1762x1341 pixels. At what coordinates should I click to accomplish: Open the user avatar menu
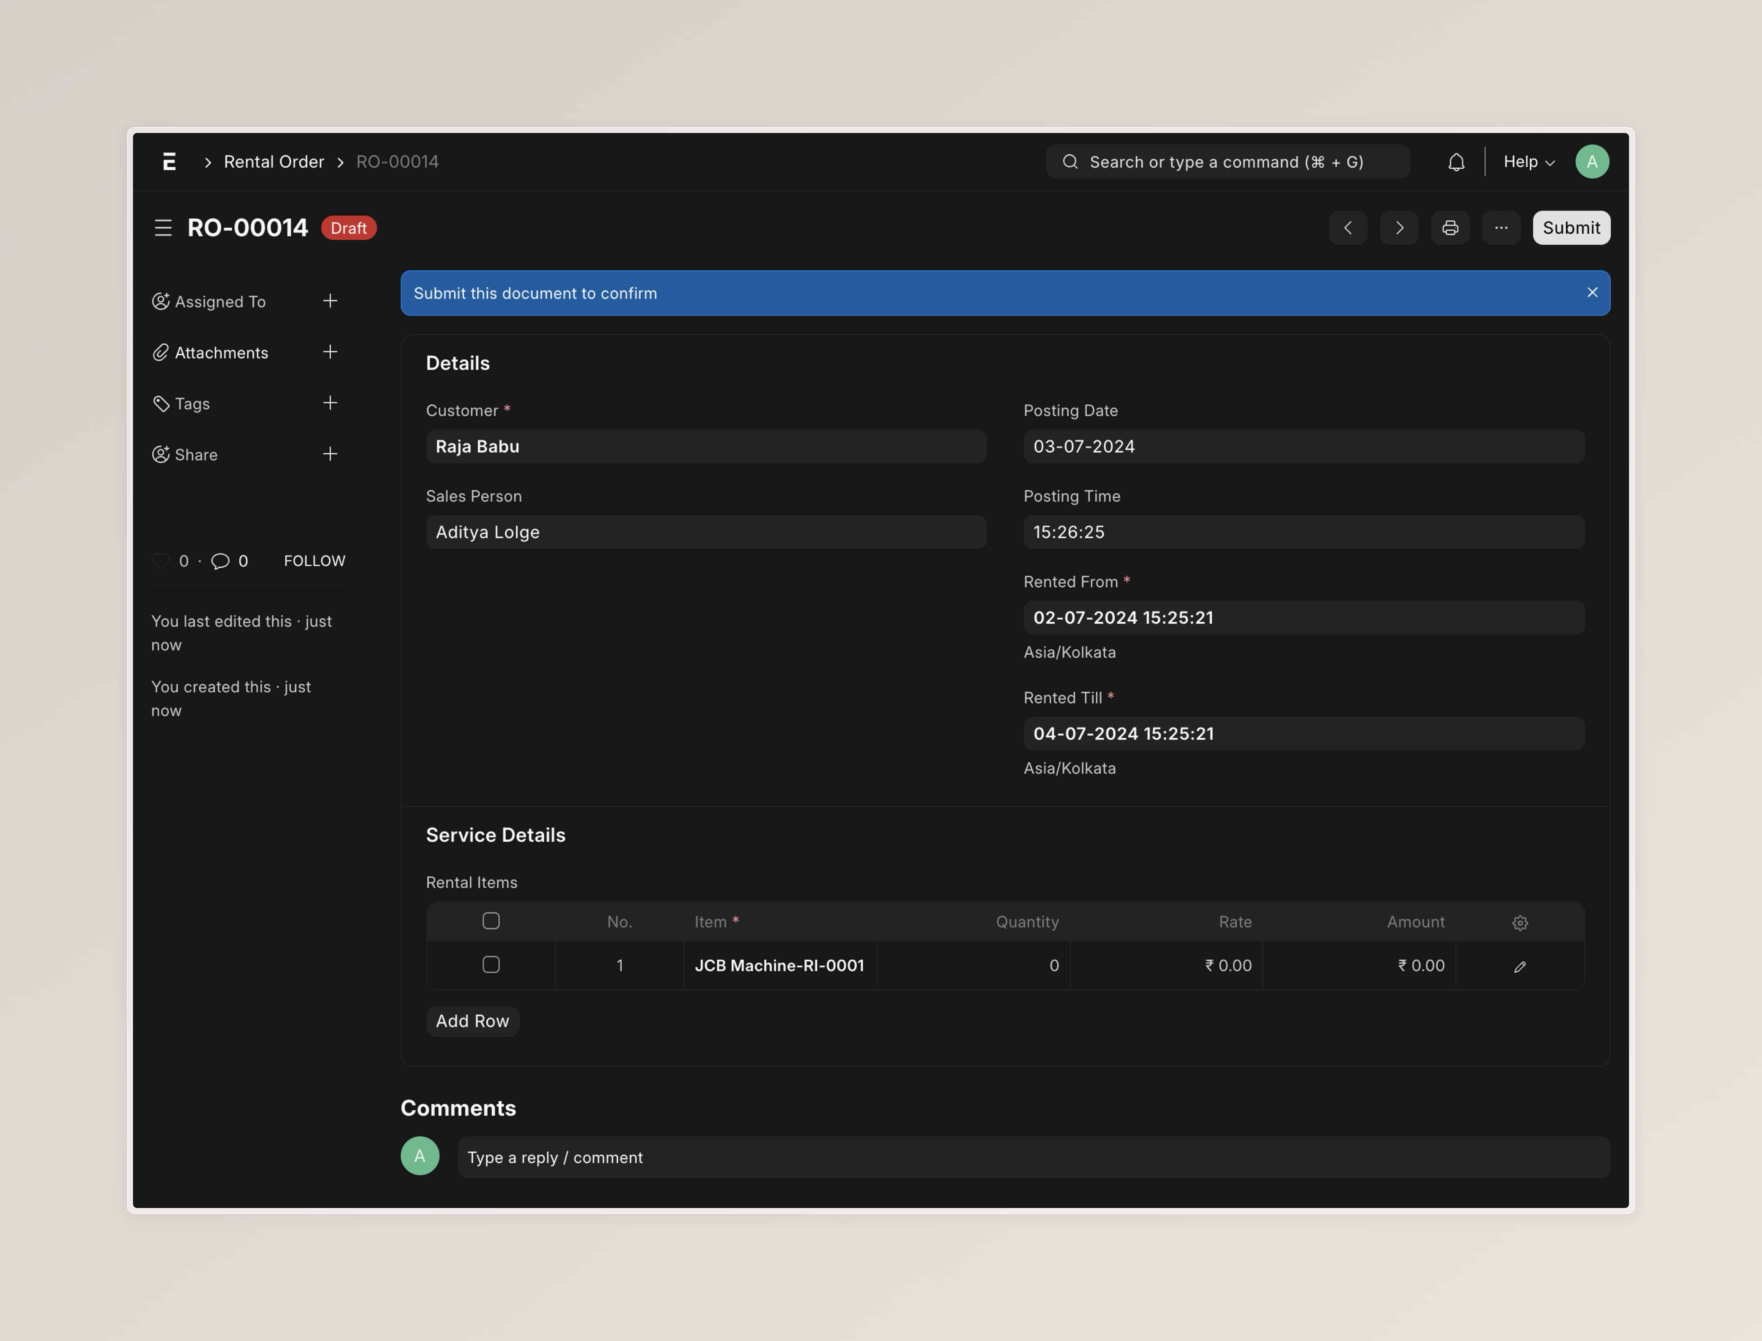click(x=1591, y=162)
